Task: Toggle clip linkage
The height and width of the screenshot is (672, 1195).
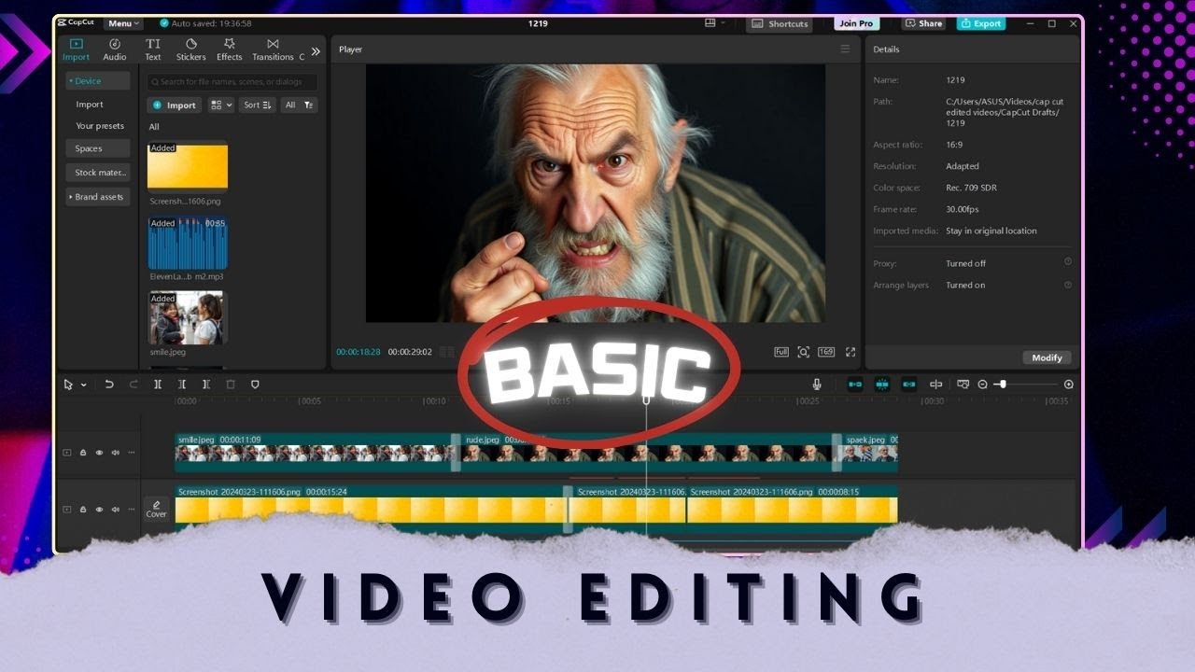Action: 909,385
